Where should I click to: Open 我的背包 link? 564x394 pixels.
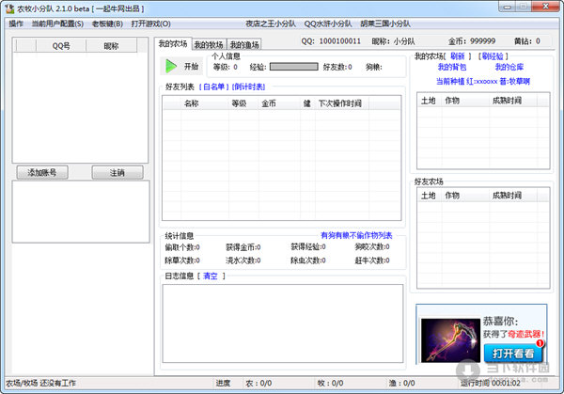point(451,68)
